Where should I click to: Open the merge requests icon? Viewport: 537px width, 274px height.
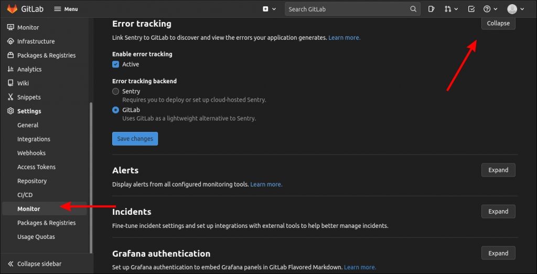(x=448, y=9)
